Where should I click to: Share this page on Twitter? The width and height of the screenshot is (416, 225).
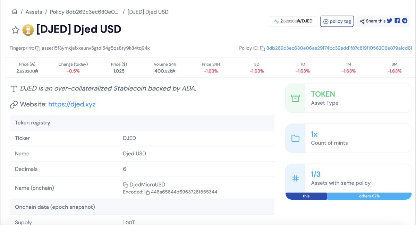[390, 21]
